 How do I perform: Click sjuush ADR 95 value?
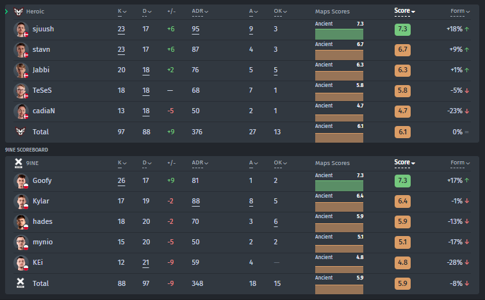[195, 29]
